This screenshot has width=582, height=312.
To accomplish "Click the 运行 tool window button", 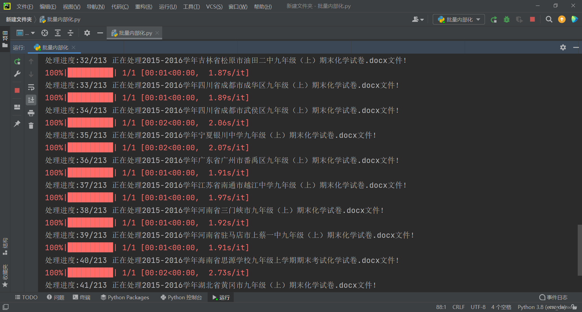I will coord(221,297).
